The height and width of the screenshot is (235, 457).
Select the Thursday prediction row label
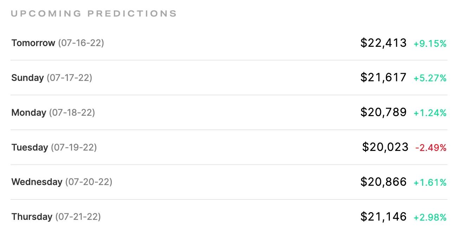click(56, 217)
